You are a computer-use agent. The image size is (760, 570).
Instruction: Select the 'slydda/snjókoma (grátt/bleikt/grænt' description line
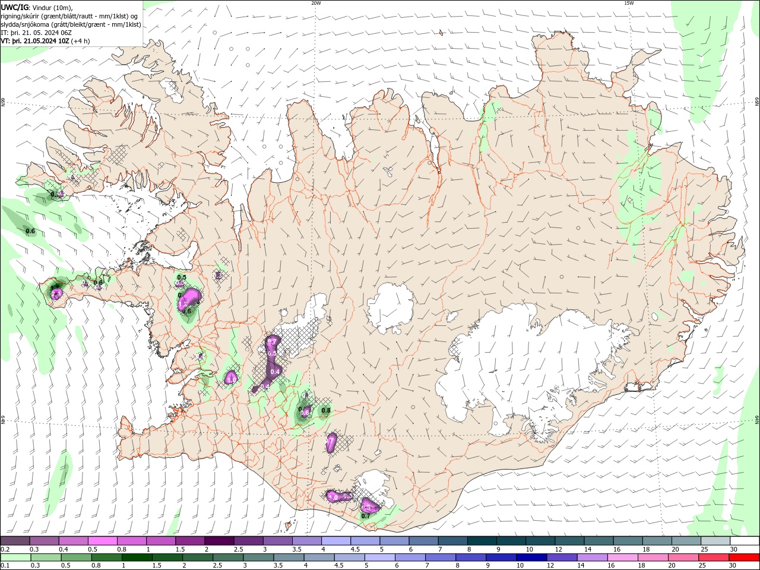(x=71, y=24)
